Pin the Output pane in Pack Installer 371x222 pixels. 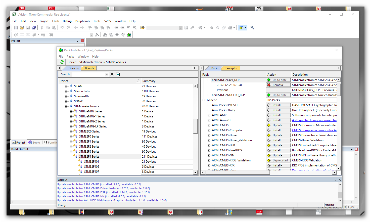coord(336,180)
